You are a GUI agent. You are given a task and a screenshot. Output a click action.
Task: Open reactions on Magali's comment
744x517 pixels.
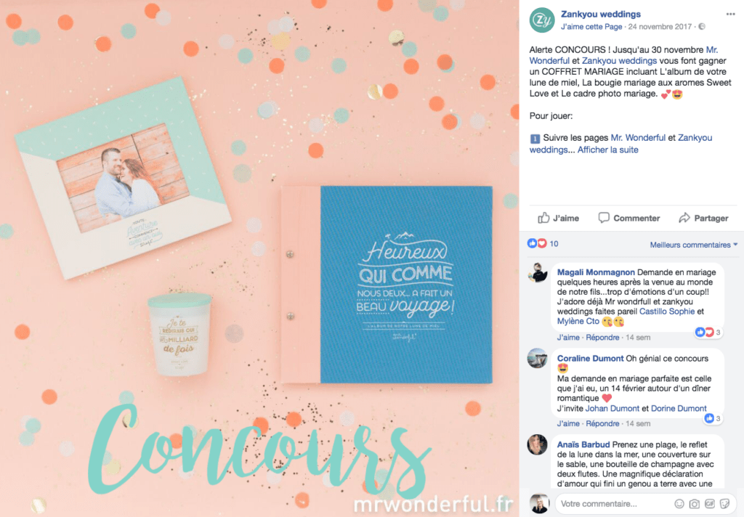[708, 332]
